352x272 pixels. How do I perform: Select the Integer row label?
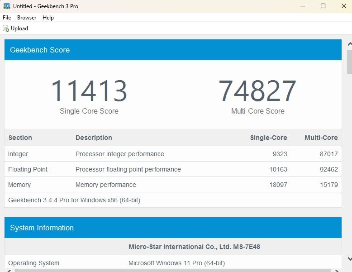coord(18,154)
